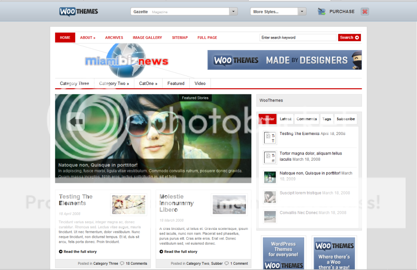Click the purchase cart icon
This screenshot has width=417, height=270.
(x=322, y=11)
